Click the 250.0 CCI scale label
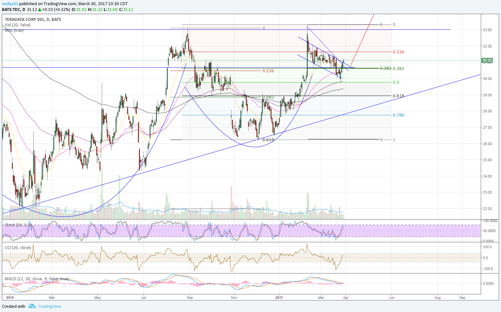501x312 pixels. (x=487, y=247)
